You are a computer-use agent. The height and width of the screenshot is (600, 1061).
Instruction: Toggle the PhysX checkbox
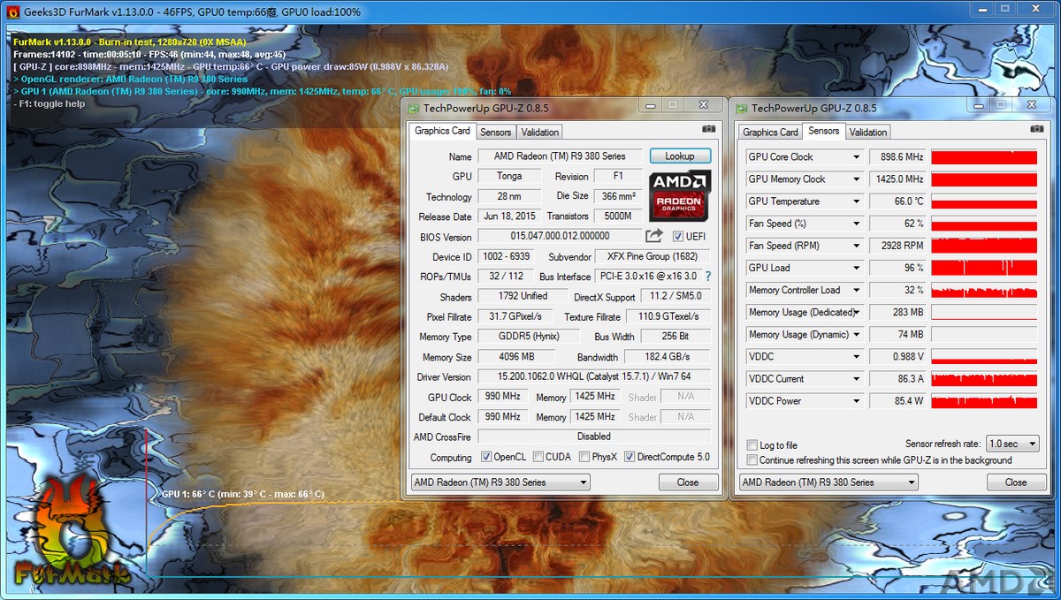584,457
